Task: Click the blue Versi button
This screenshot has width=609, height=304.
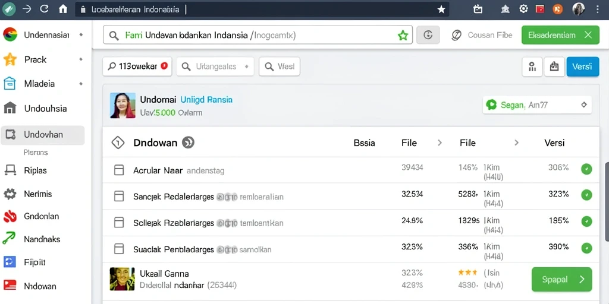Action: (583, 66)
